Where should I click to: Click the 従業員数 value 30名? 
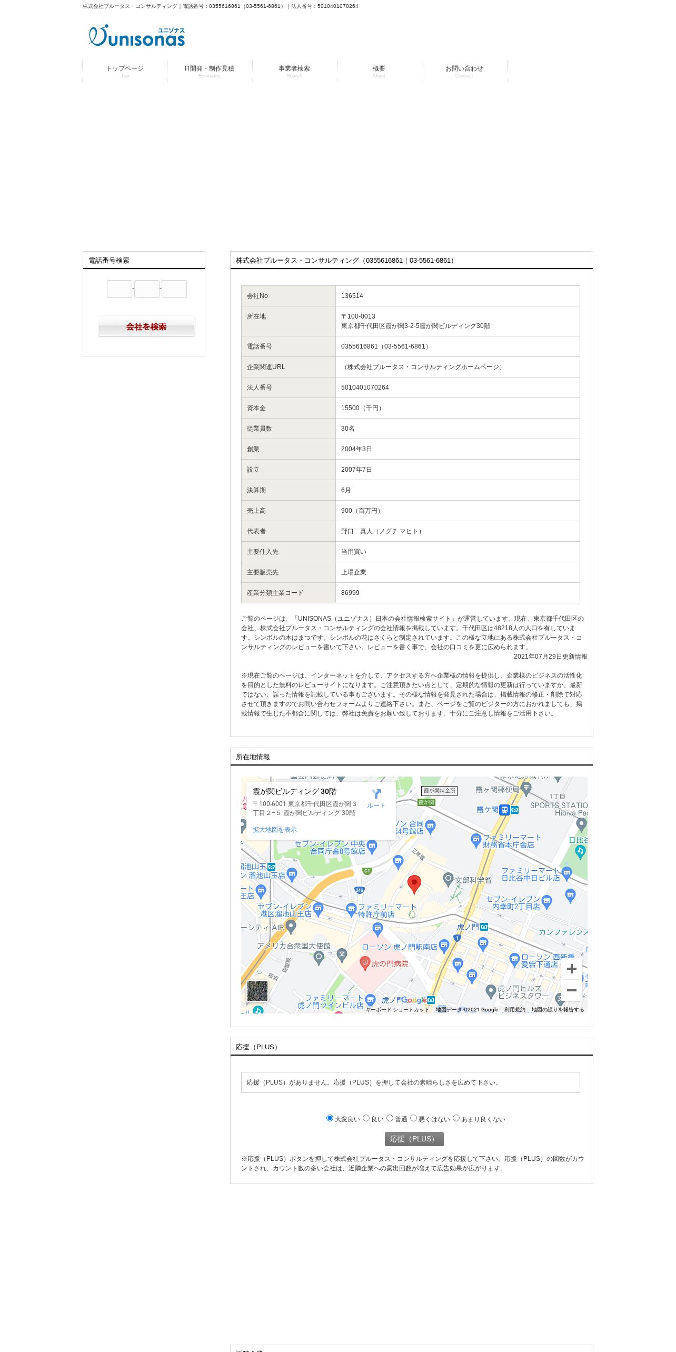(x=347, y=429)
